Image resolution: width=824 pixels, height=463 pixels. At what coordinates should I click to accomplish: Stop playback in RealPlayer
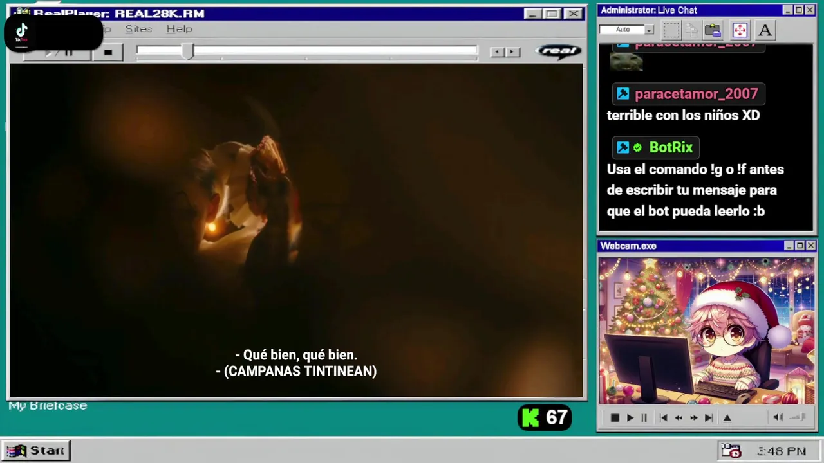[x=108, y=52]
